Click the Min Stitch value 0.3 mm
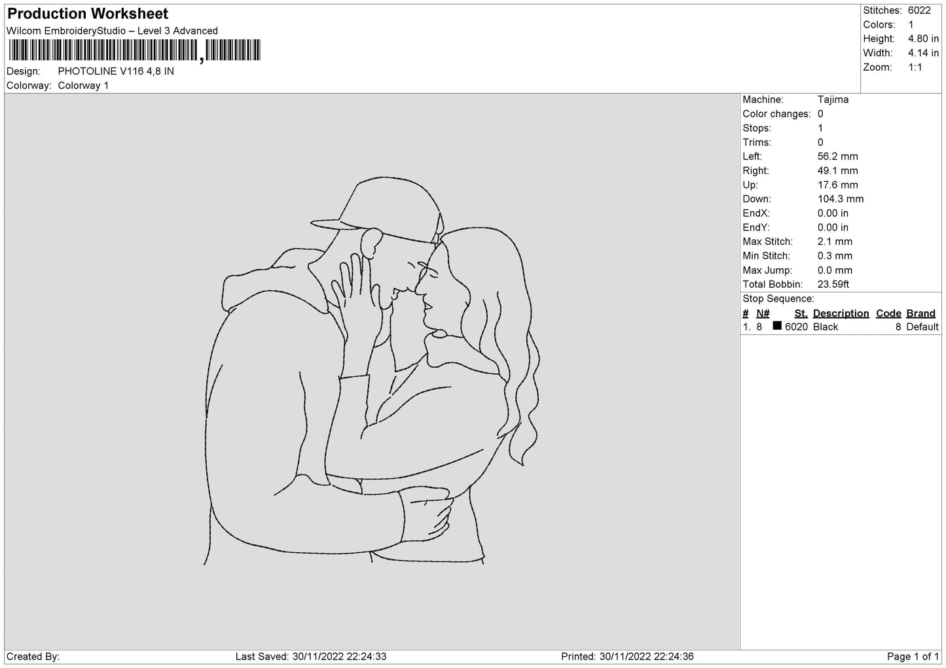The image size is (946, 668). coord(835,256)
